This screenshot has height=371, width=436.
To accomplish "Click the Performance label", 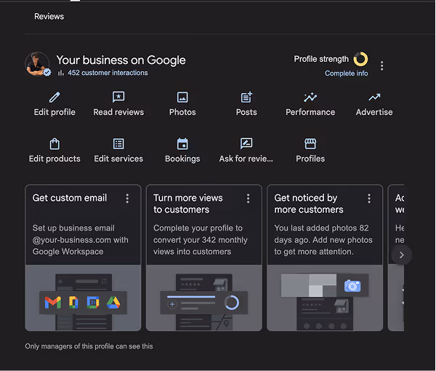I will click(310, 112).
